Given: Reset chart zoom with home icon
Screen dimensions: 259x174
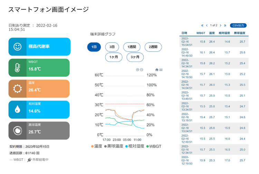Looking at the screenshot, I should 157,70.
